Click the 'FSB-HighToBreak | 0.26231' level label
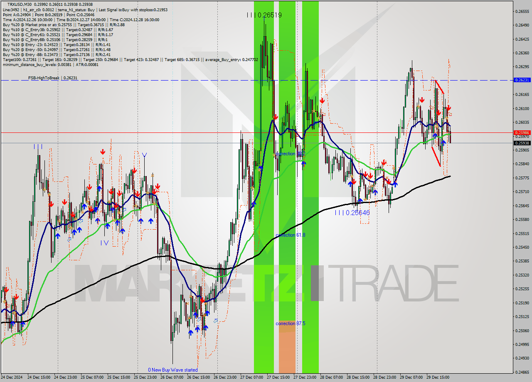 pyautogui.click(x=53, y=78)
